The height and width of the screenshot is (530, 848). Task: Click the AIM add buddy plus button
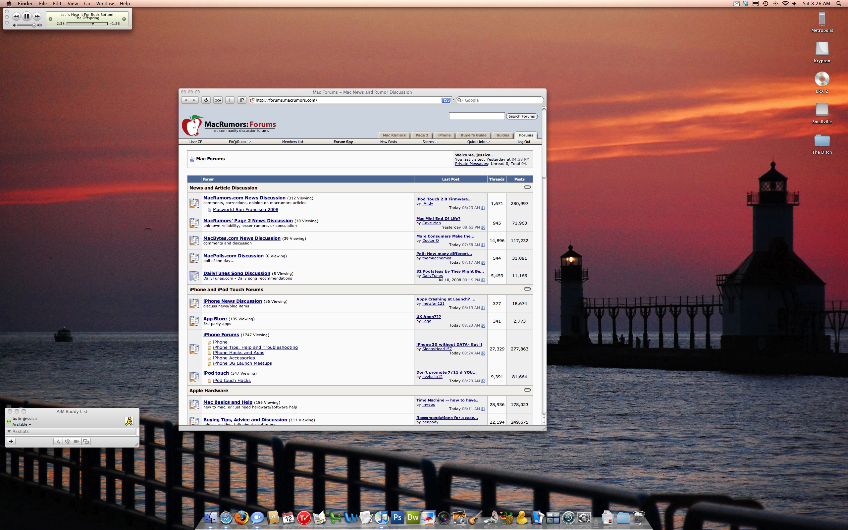point(11,441)
